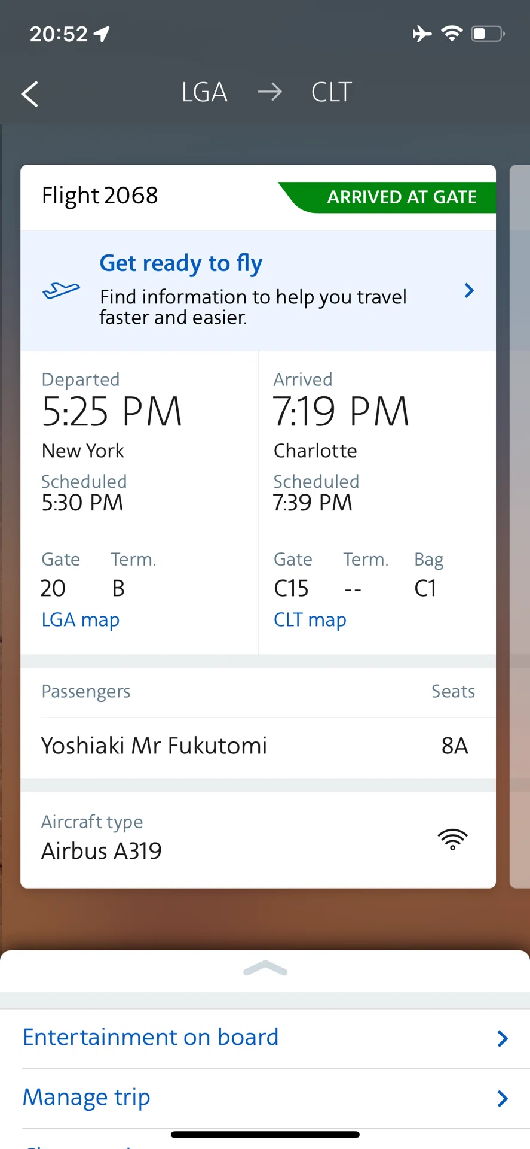
Task: Tap the back arrow icon
Action: click(30, 94)
